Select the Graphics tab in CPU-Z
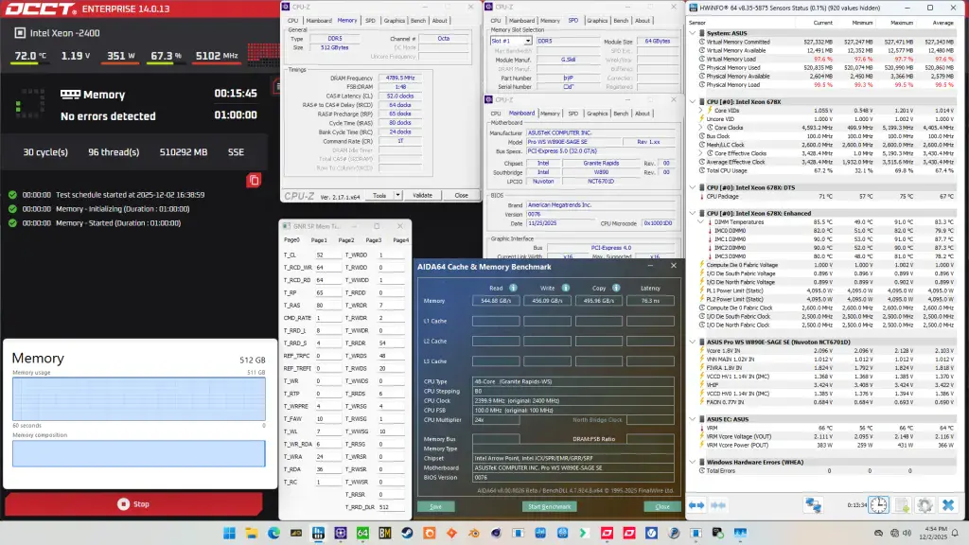969x545 pixels. [x=395, y=21]
